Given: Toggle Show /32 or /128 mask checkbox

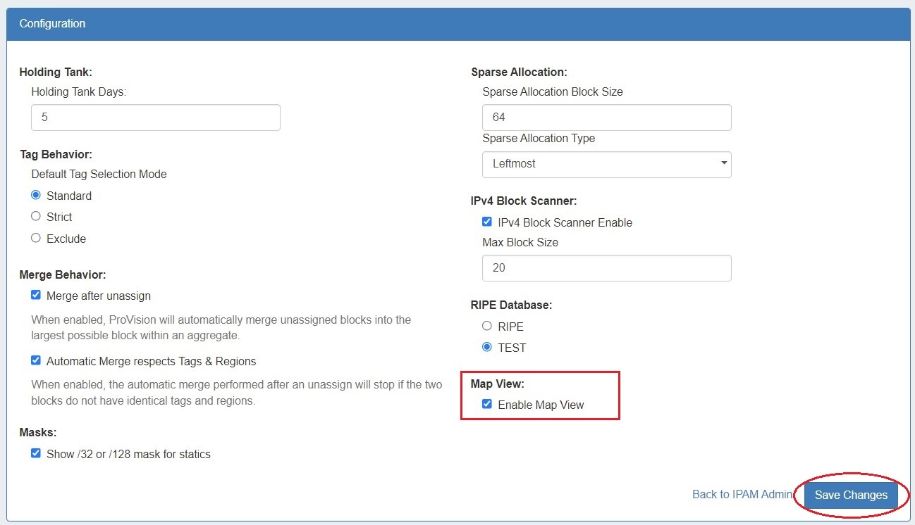Looking at the screenshot, I should [36, 453].
